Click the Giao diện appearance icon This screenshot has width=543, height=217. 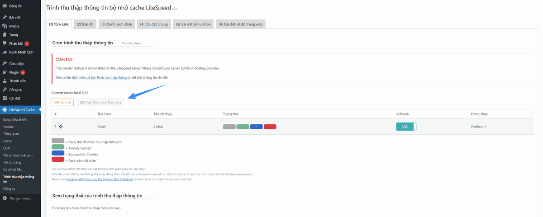coord(5,63)
